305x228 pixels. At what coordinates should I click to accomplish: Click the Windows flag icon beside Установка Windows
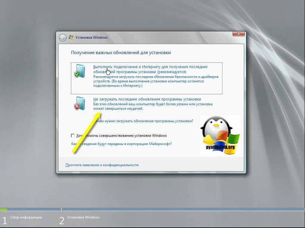[71, 37]
